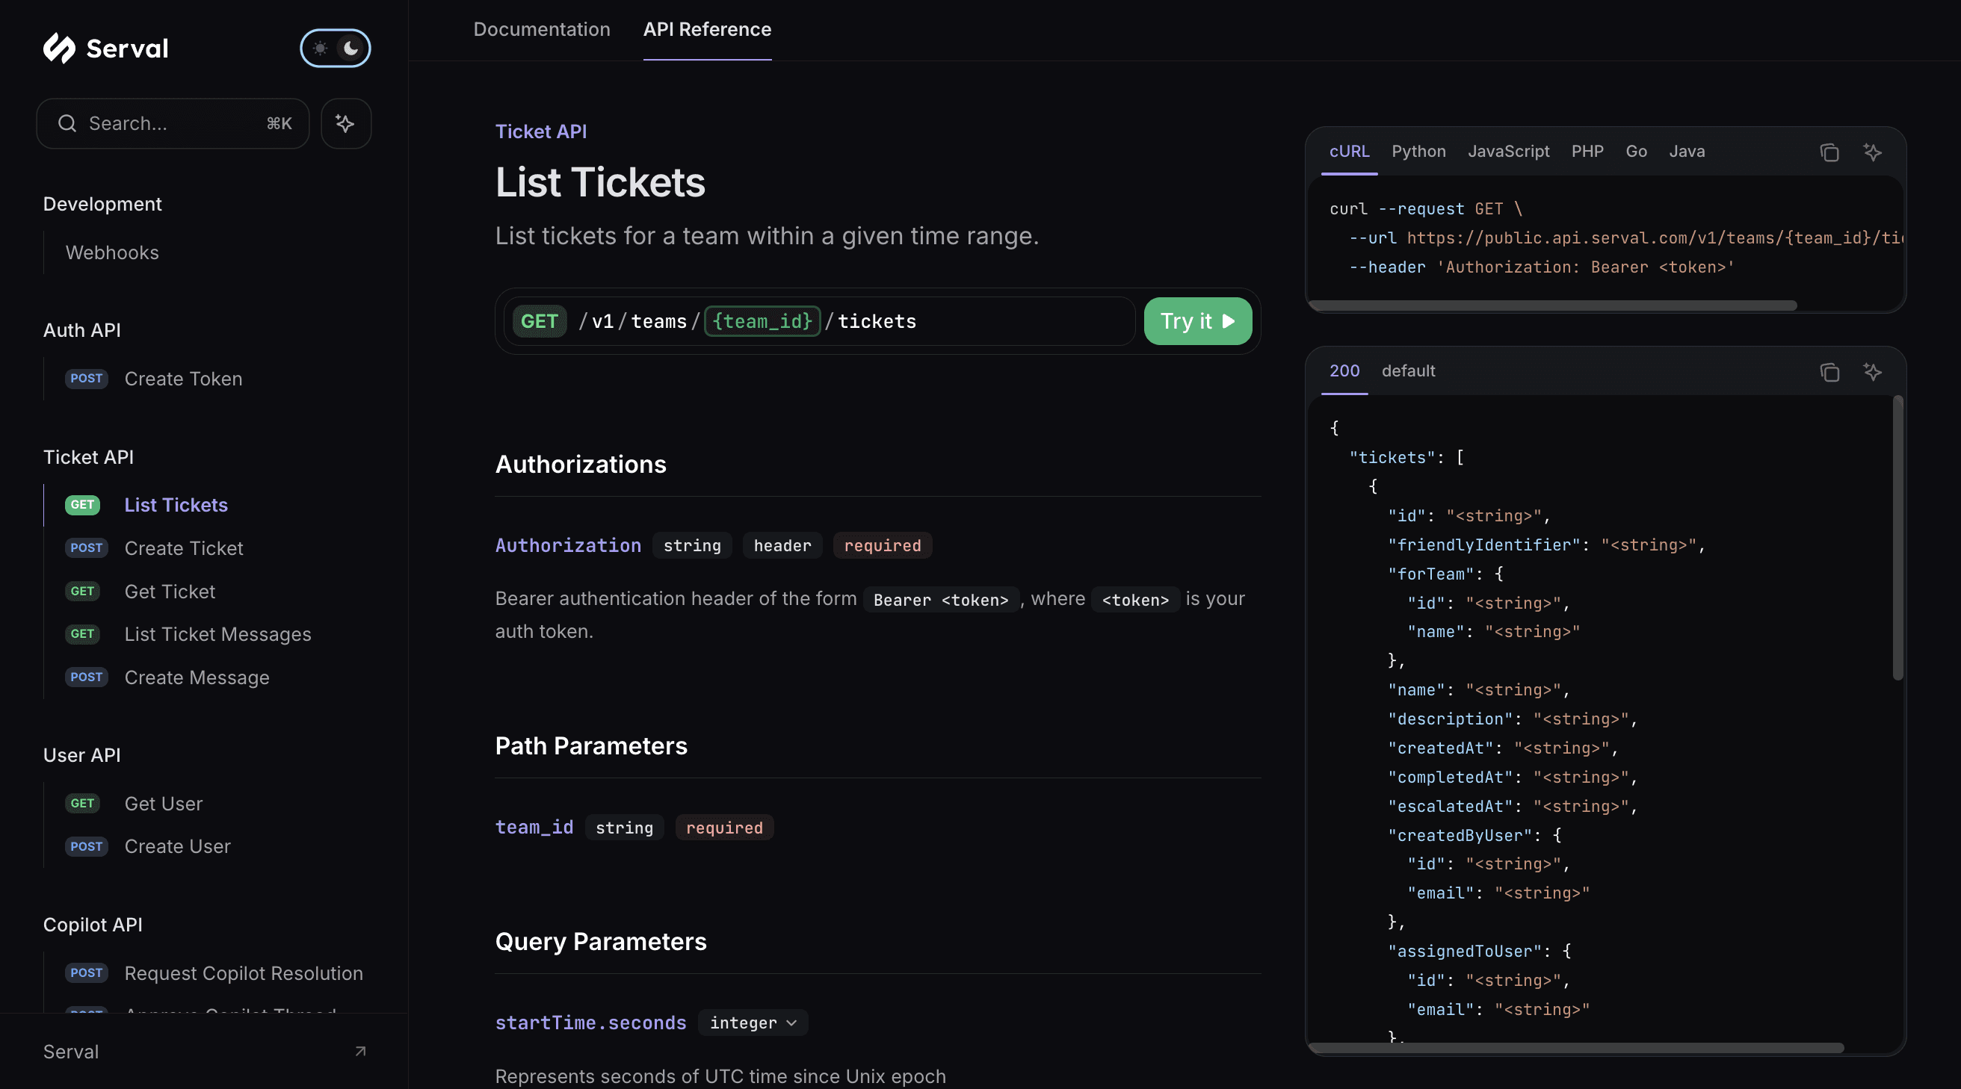
Task: Click the GET badge beside Get Ticket
Action: point(82,592)
